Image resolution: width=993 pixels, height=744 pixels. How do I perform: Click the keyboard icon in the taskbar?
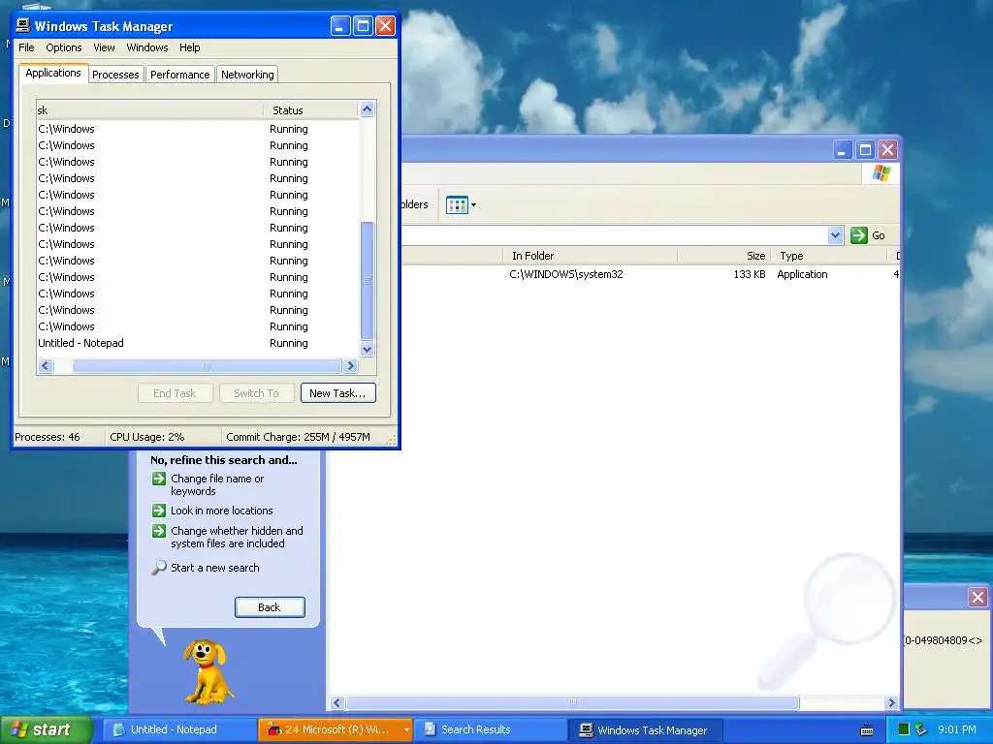[867, 730]
